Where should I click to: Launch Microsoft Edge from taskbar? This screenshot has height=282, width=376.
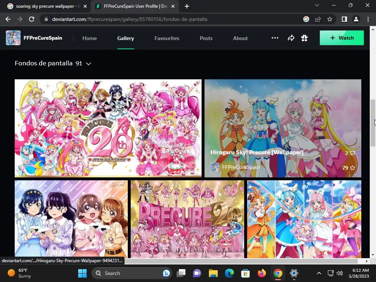point(229,273)
